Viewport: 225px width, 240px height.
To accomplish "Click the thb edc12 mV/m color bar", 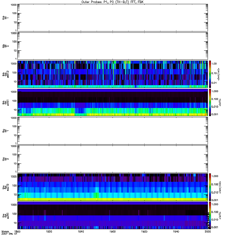I will pos(210,74).
